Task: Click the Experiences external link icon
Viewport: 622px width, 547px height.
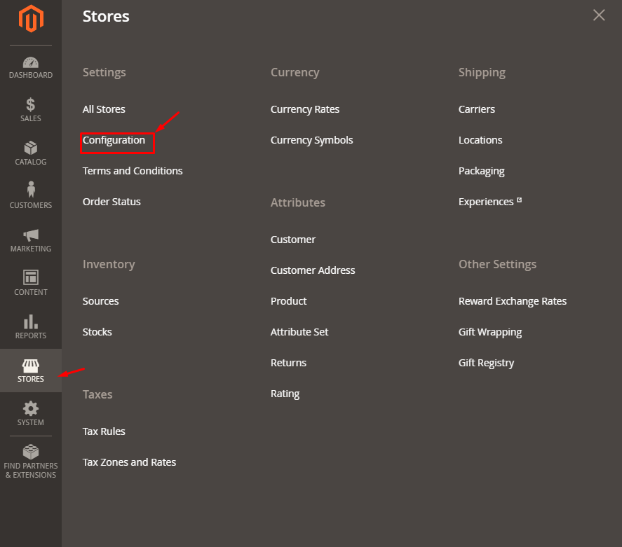Action: (519, 200)
